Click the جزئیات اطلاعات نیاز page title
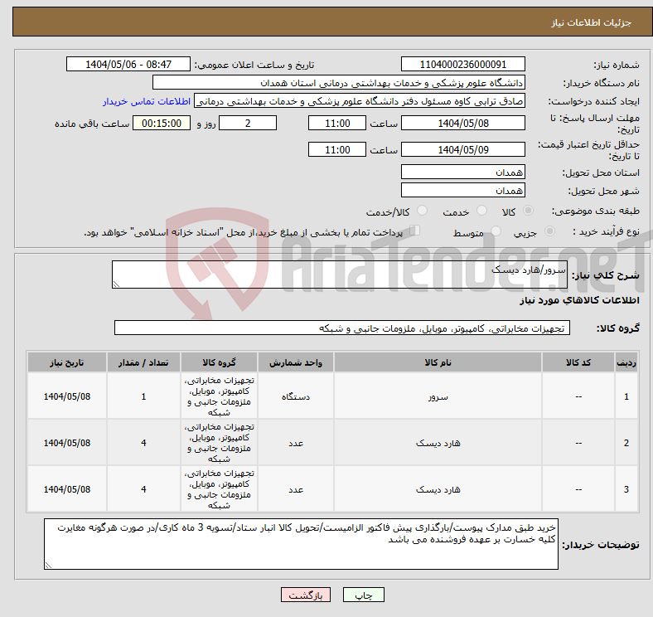The image size is (653, 617). pyautogui.click(x=592, y=22)
